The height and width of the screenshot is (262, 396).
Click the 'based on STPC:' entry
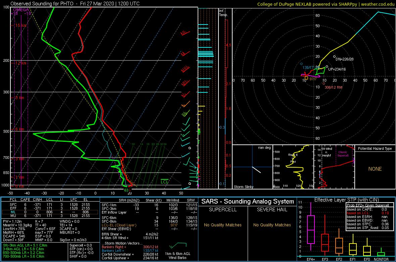tap(359, 225)
